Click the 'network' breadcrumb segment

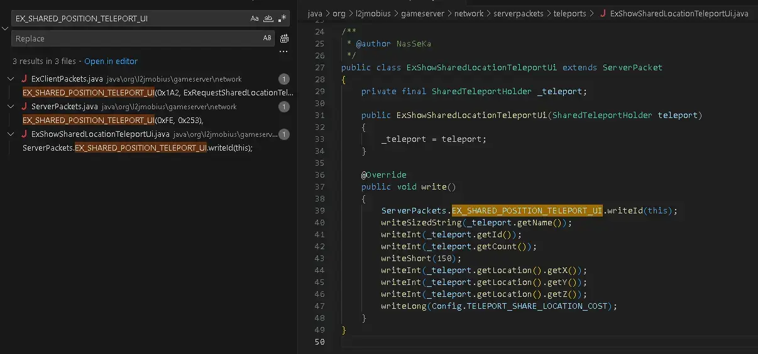click(469, 13)
